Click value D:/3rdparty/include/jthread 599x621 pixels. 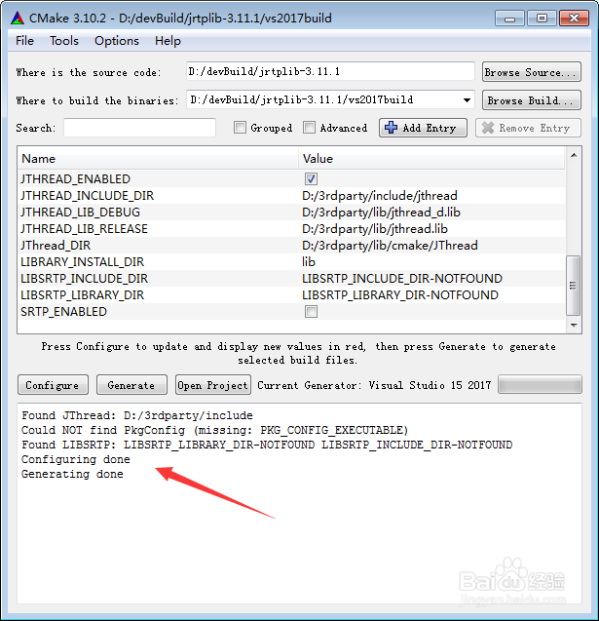(380, 196)
